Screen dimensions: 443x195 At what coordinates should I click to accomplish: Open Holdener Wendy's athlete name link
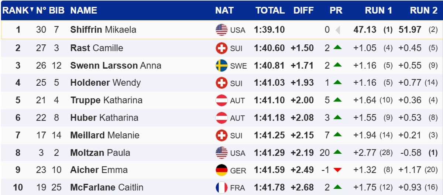coord(105,83)
